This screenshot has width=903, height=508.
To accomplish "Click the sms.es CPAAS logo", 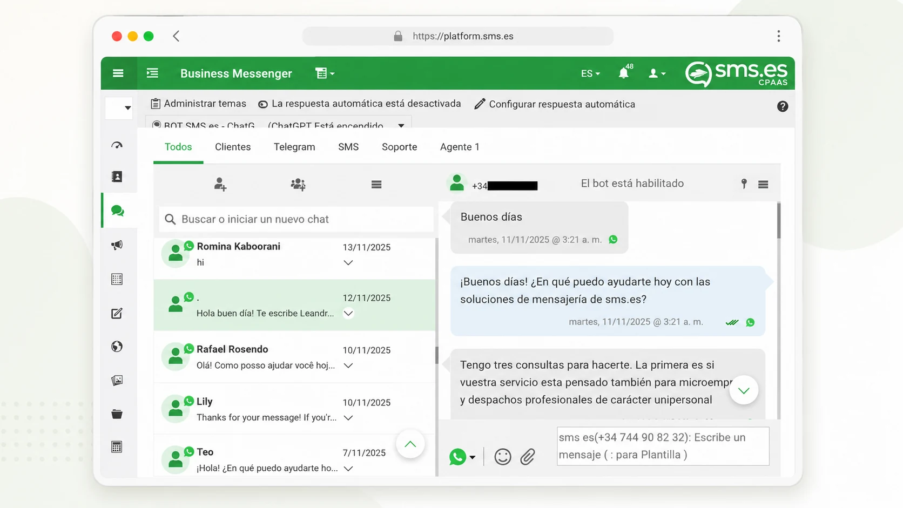I will [736, 74].
